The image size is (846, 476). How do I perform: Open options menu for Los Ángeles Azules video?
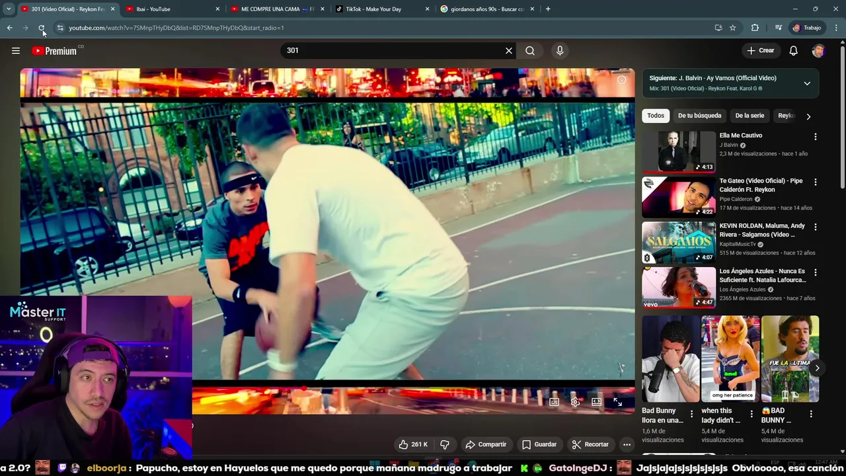pos(815,272)
